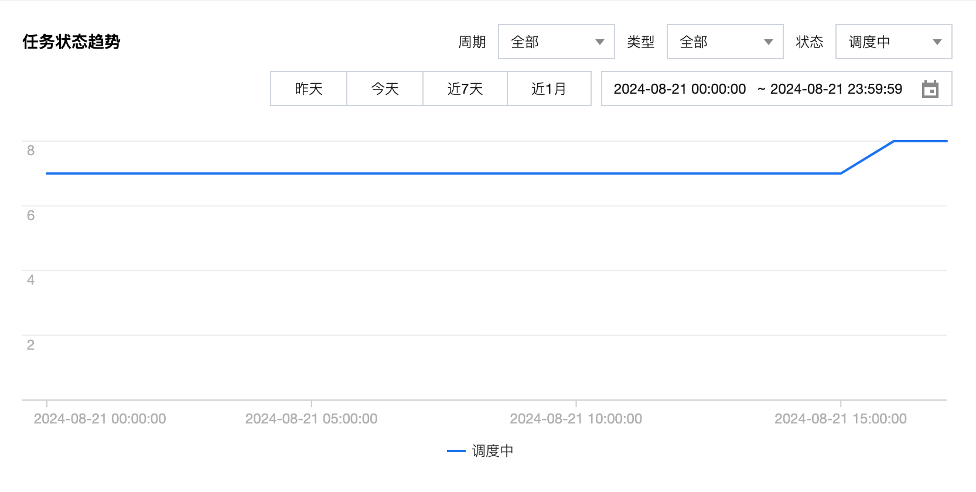Click the start date 2024-08-21 00:00:00 field

[680, 89]
